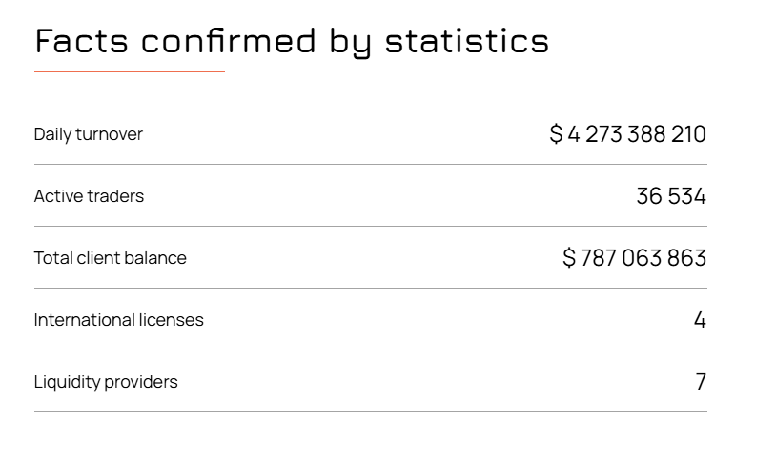
Task: Select the 'International licenses' label
Action: [118, 320]
